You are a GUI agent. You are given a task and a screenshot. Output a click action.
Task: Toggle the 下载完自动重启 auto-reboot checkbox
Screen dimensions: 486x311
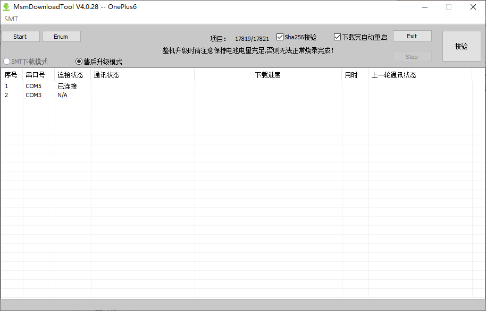[360, 37]
